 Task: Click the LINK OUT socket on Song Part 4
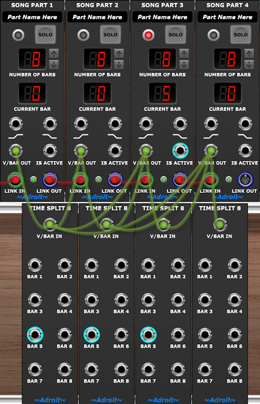[245, 180]
